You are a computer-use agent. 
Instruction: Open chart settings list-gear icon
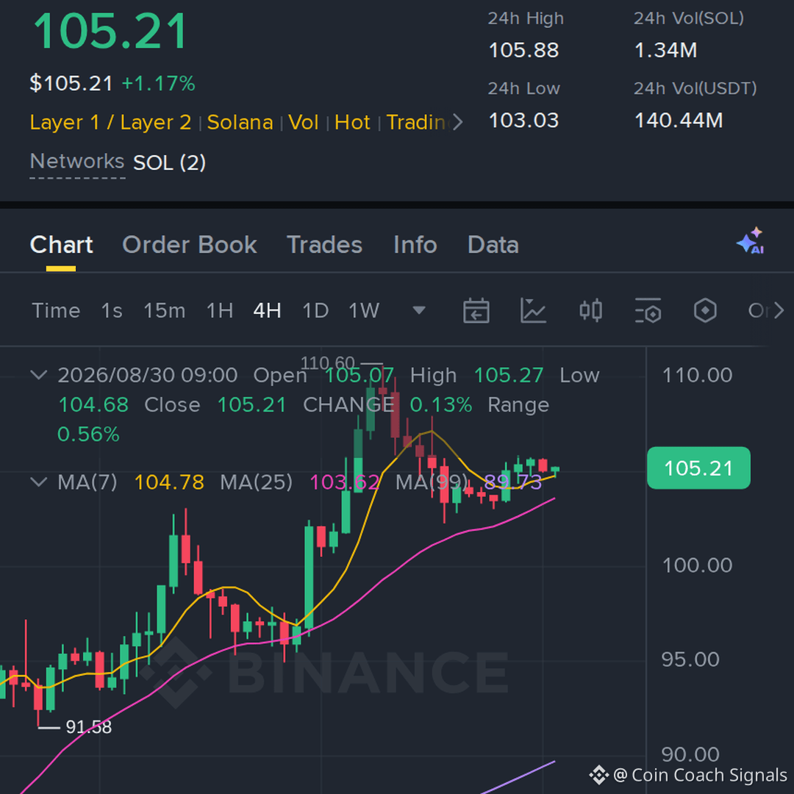tap(648, 310)
